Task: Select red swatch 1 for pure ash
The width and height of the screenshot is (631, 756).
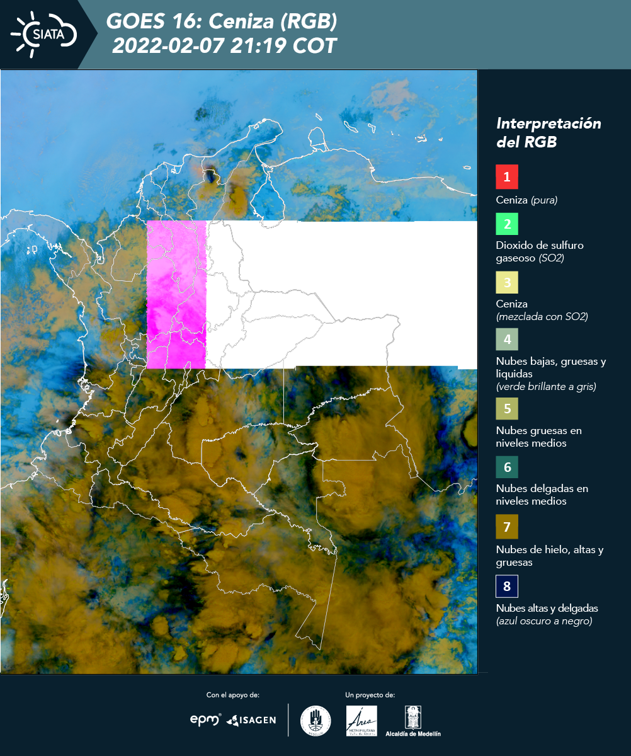Action: (x=507, y=177)
